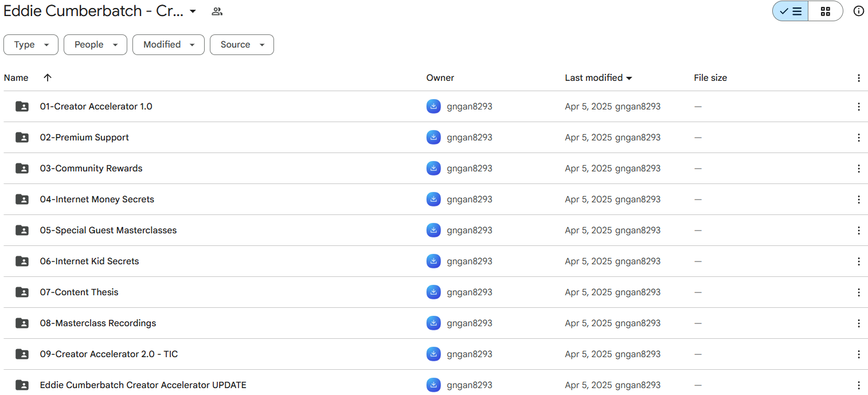The height and width of the screenshot is (395, 868).
Task: Open the 08-Masterclass Recordings folder
Action: click(x=98, y=323)
